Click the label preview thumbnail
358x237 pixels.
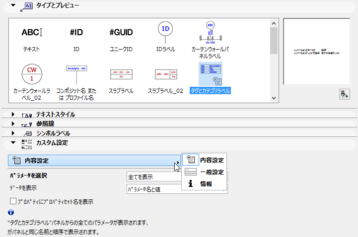[x=316, y=52]
